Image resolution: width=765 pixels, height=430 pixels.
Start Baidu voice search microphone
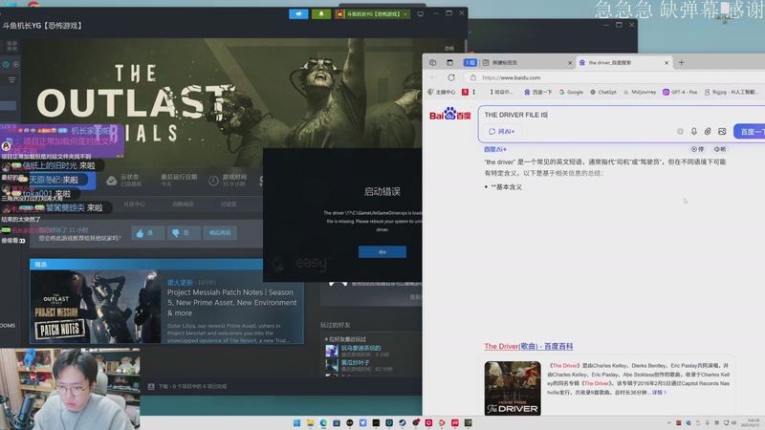694,132
